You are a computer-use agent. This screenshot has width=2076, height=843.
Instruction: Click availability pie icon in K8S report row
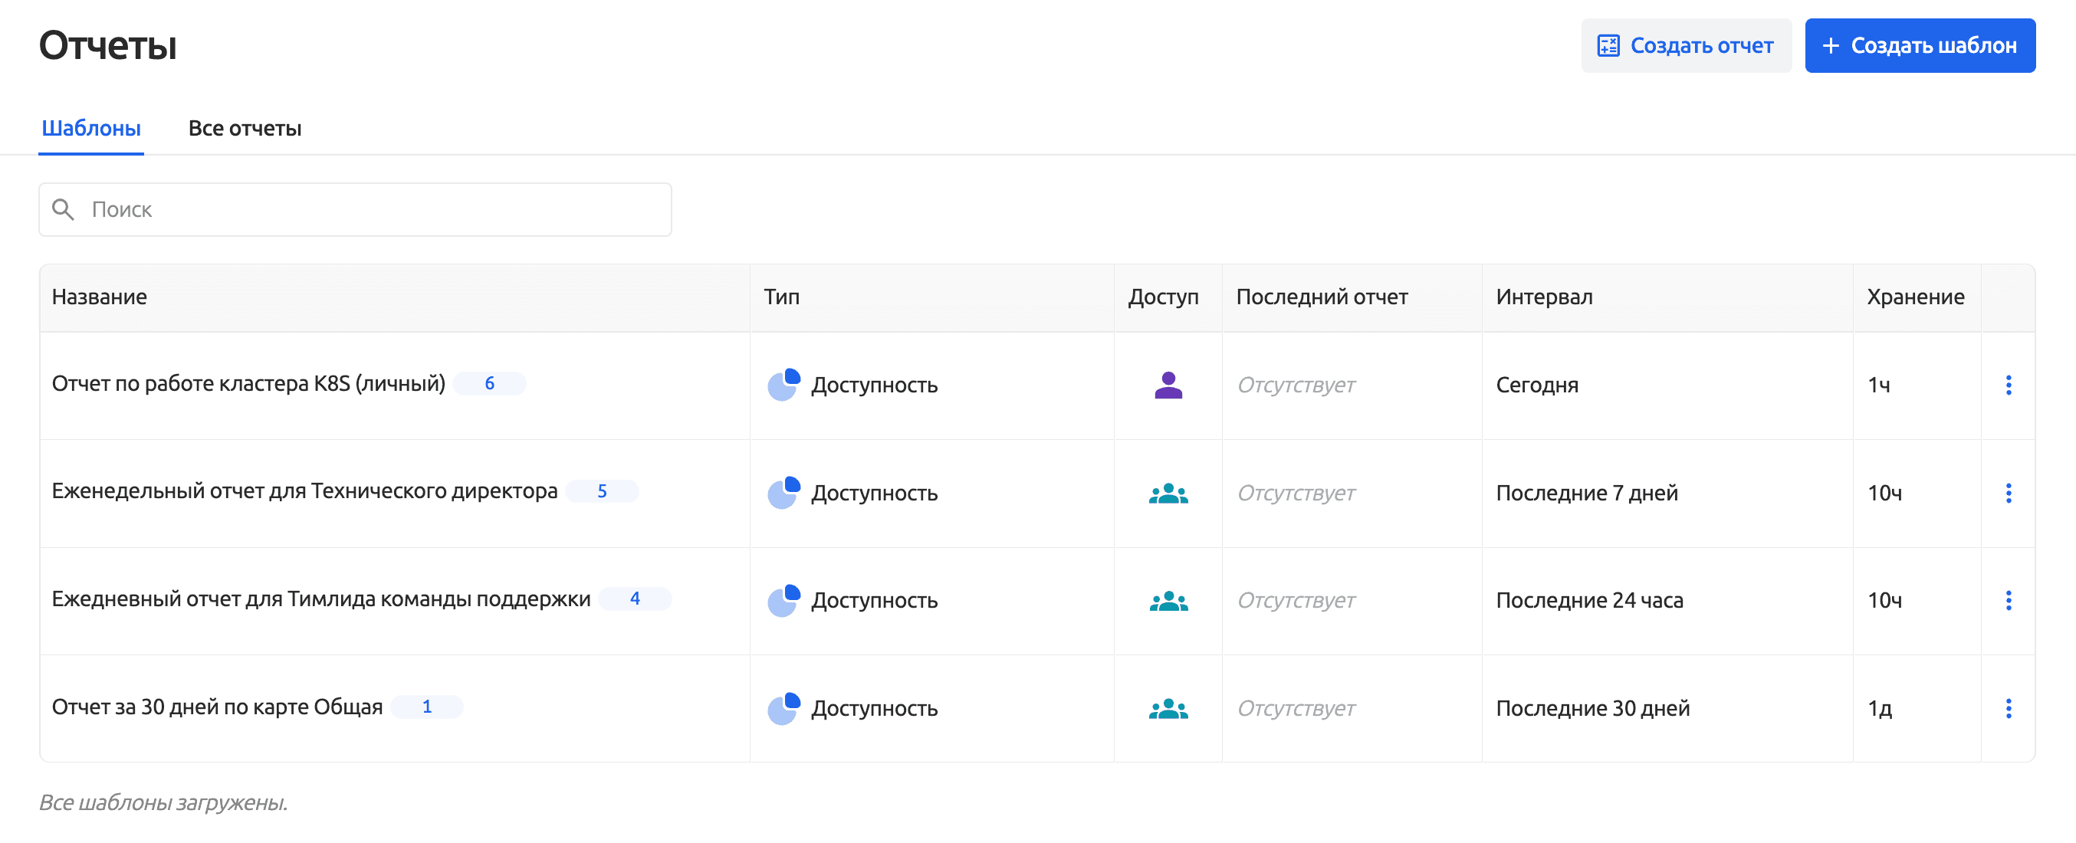click(x=783, y=385)
